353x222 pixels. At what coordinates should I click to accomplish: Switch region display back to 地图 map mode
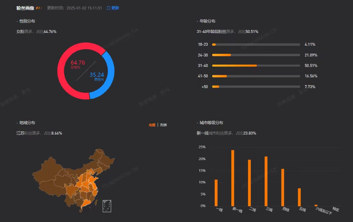pyautogui.click(x=152, y=124)
